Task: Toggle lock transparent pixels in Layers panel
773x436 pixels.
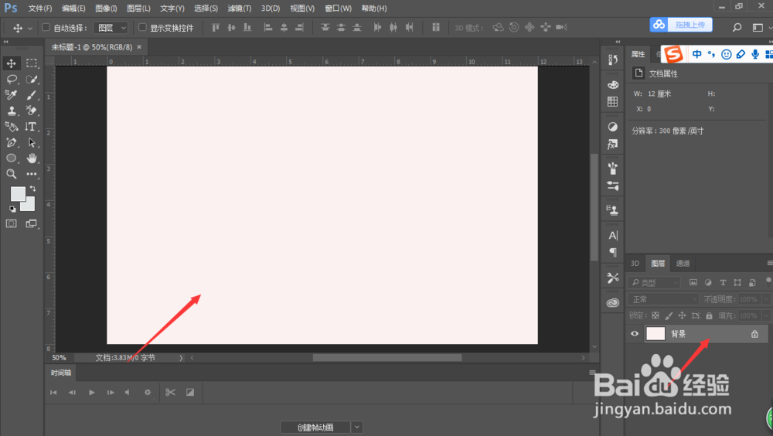Action: [x=656, y=315]
